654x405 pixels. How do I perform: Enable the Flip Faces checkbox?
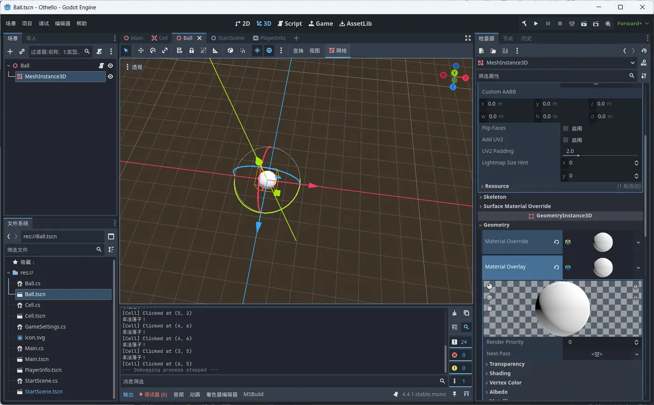click(566, 128)
